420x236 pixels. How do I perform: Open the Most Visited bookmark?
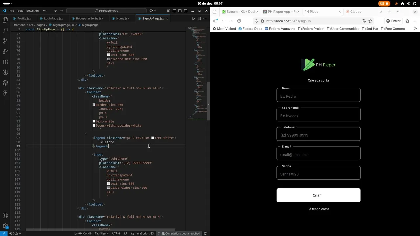coord(224,29)
